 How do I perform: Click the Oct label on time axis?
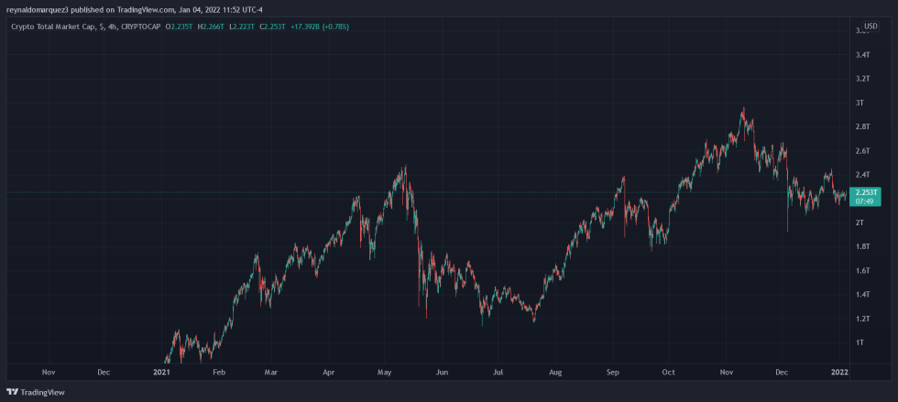click(668, 372)
